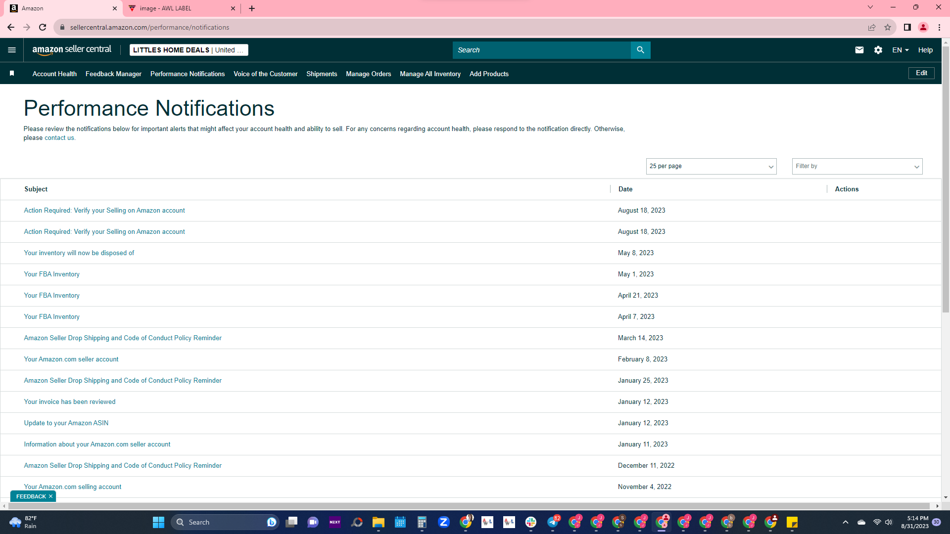This screenshot has height=534, width=950.
Task: Show hidden system tray icons
Action: [846, 522]
